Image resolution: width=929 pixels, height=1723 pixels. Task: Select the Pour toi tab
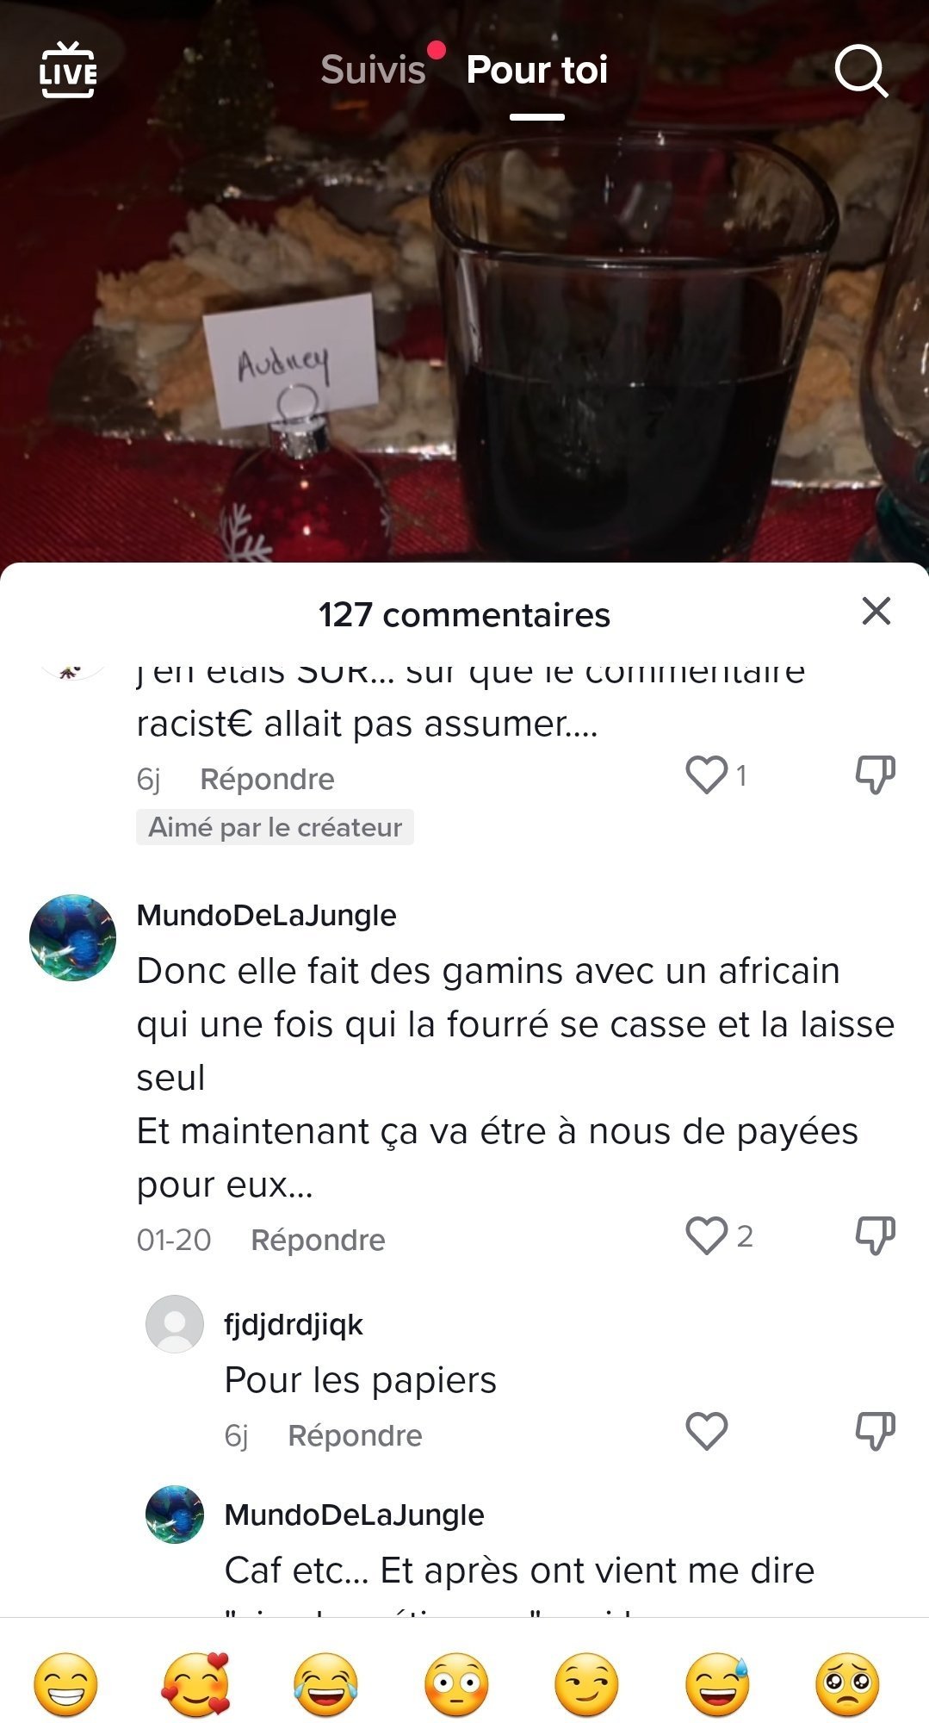tap(536, 70)
